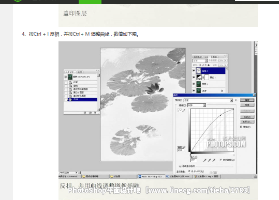Click the preset options icon beside the preset dropdown
Viewport: 279px width, 200px height.
(x=236, y=100)
